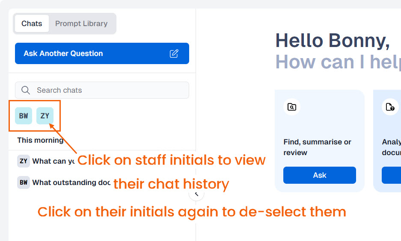Click the Ask Another Question button
Viewport: 401px width, 241px height.
[x=102, y=53]
